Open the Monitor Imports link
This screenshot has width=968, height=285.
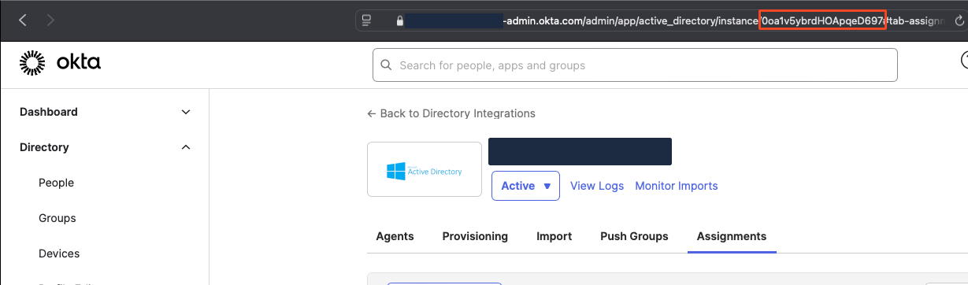tap(677, 186)
